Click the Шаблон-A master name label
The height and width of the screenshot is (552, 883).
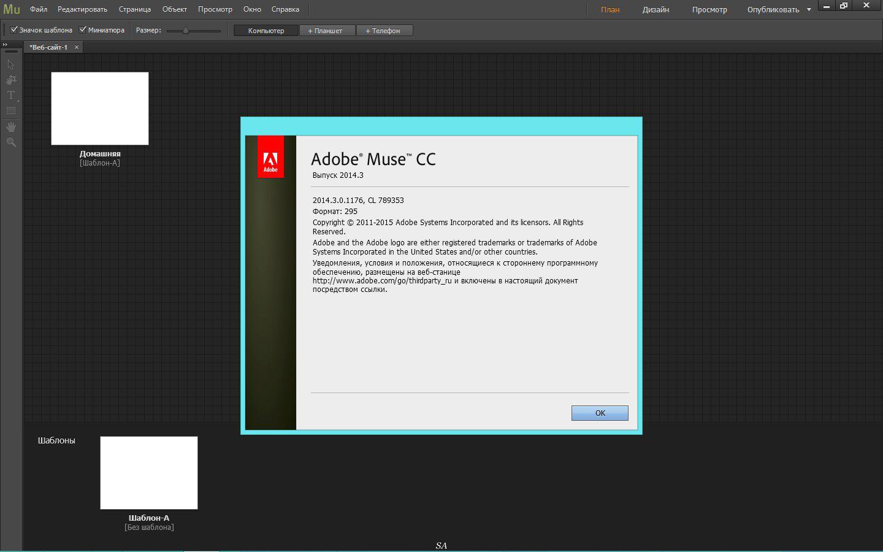149,518
